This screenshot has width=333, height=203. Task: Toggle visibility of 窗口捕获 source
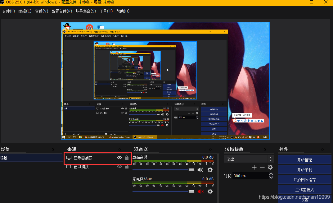pyautogui.click(x=119, y=166)
